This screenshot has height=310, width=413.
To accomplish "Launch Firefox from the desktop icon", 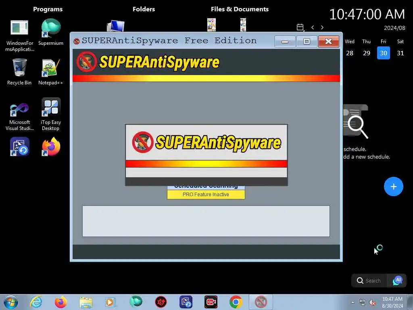I will pos(51,147).
